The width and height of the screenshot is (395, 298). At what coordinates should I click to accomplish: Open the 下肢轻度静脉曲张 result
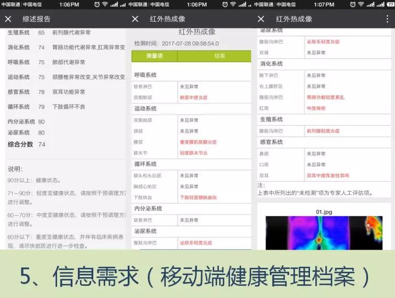tap(199, 197)
